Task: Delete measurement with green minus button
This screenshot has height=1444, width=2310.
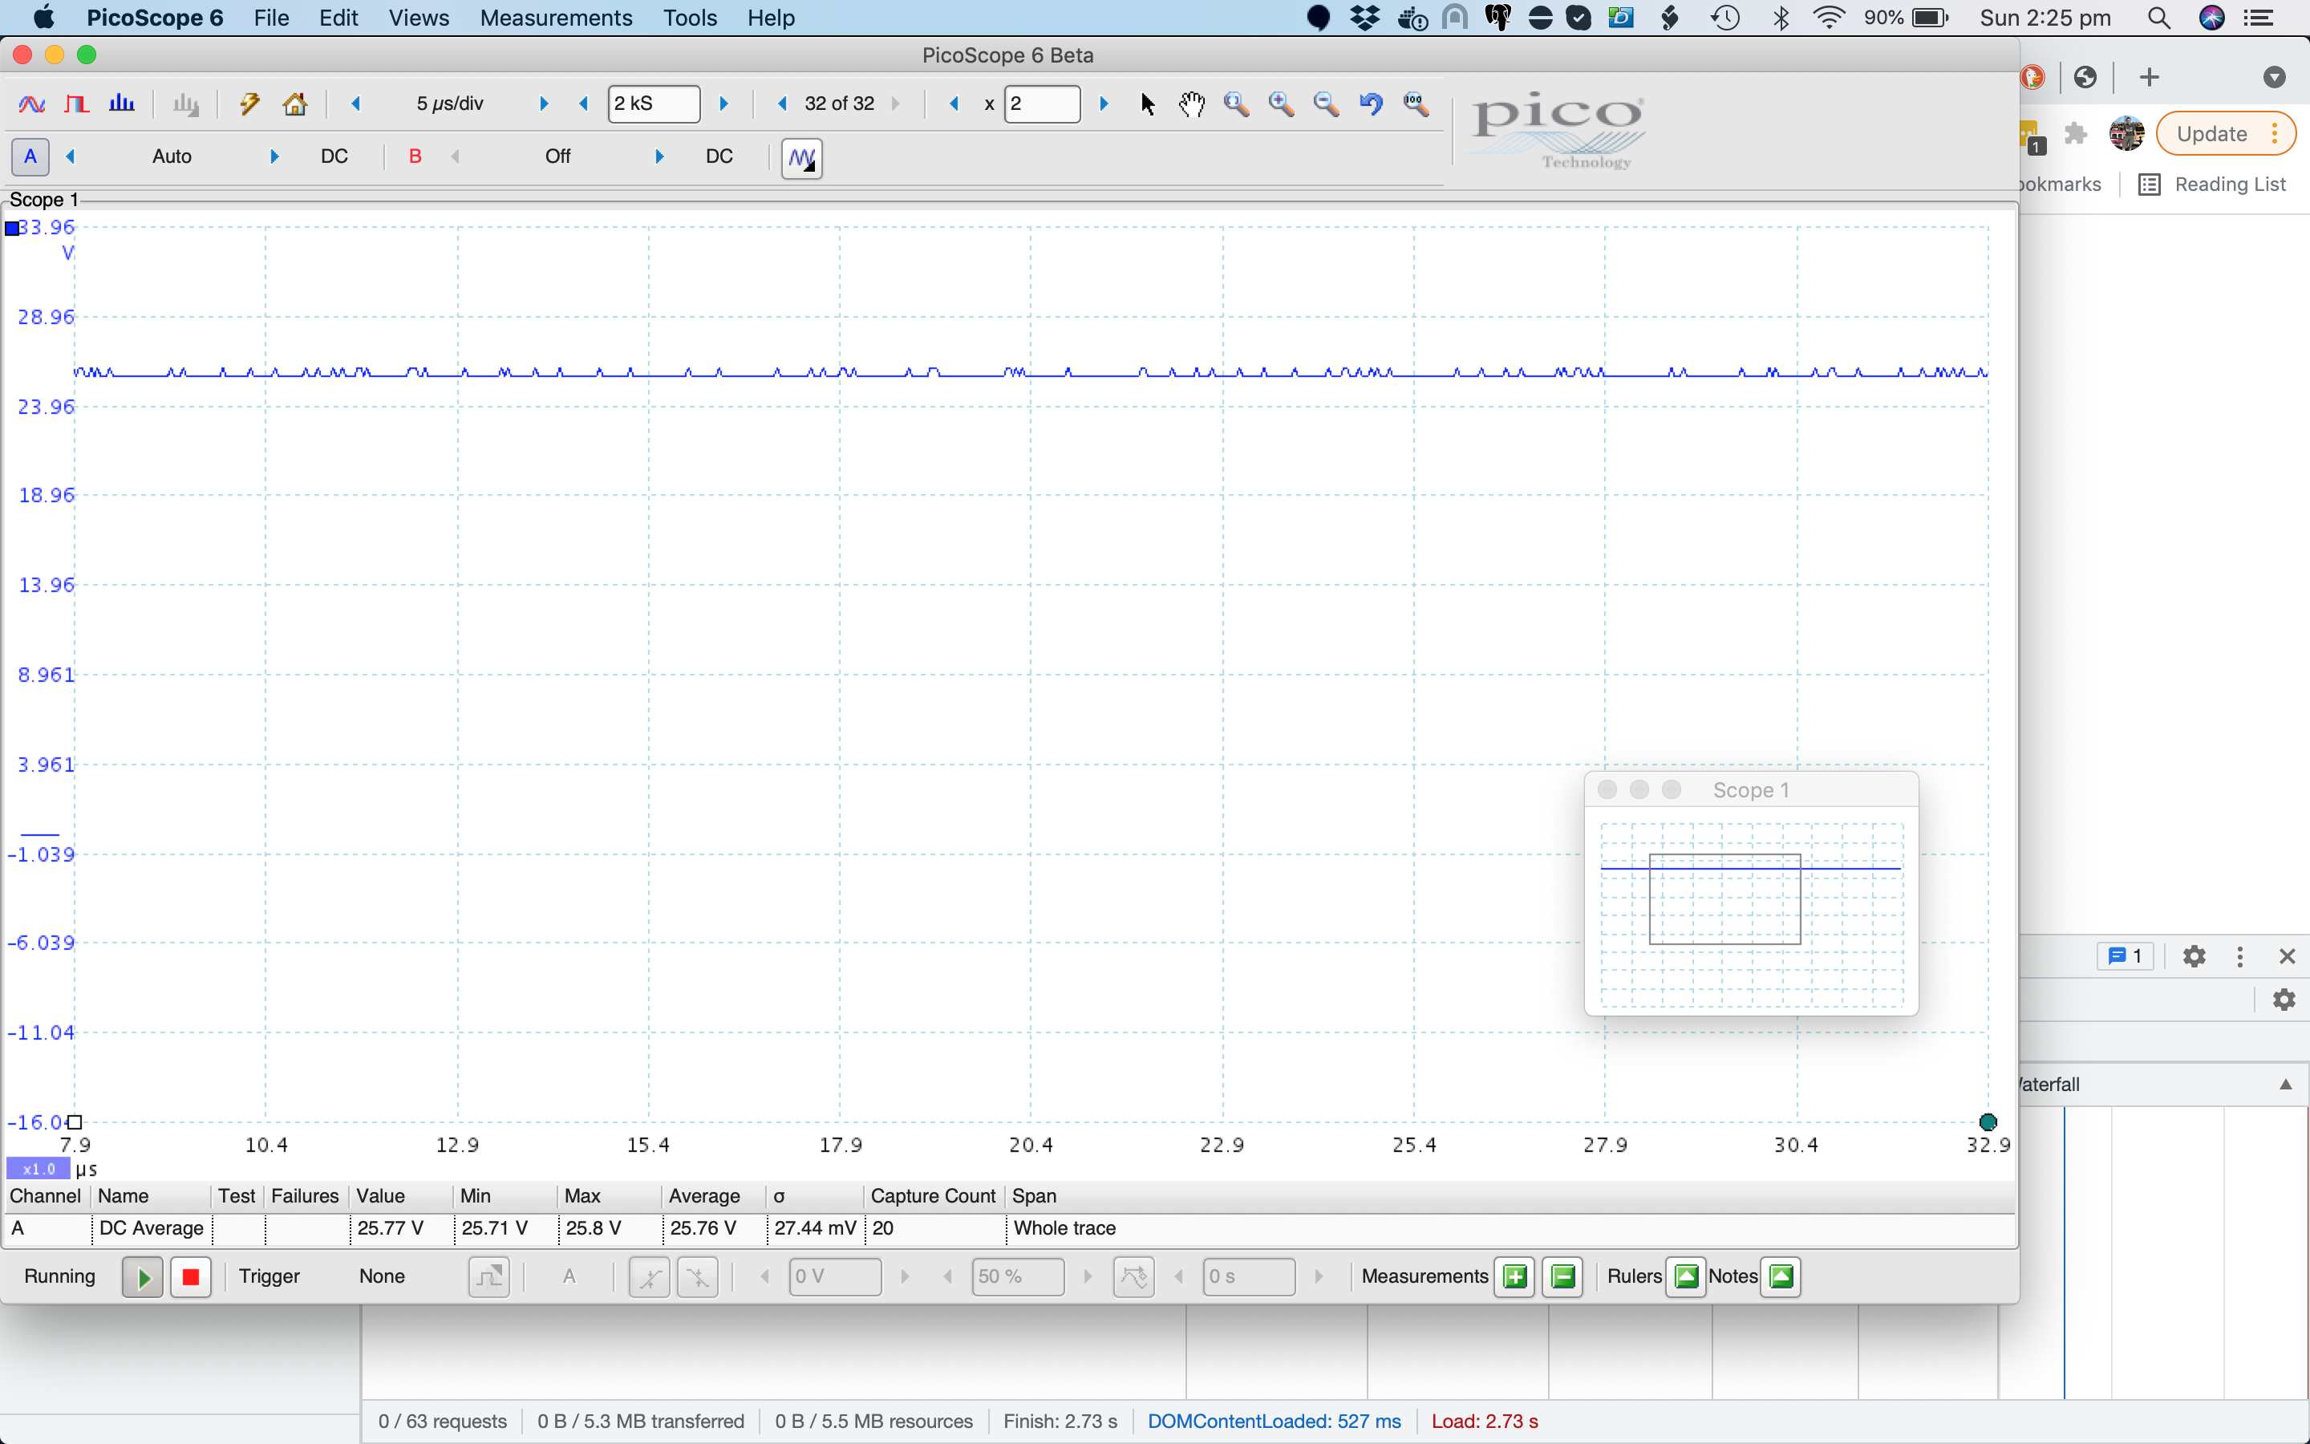Action: pos(1562,1277)
